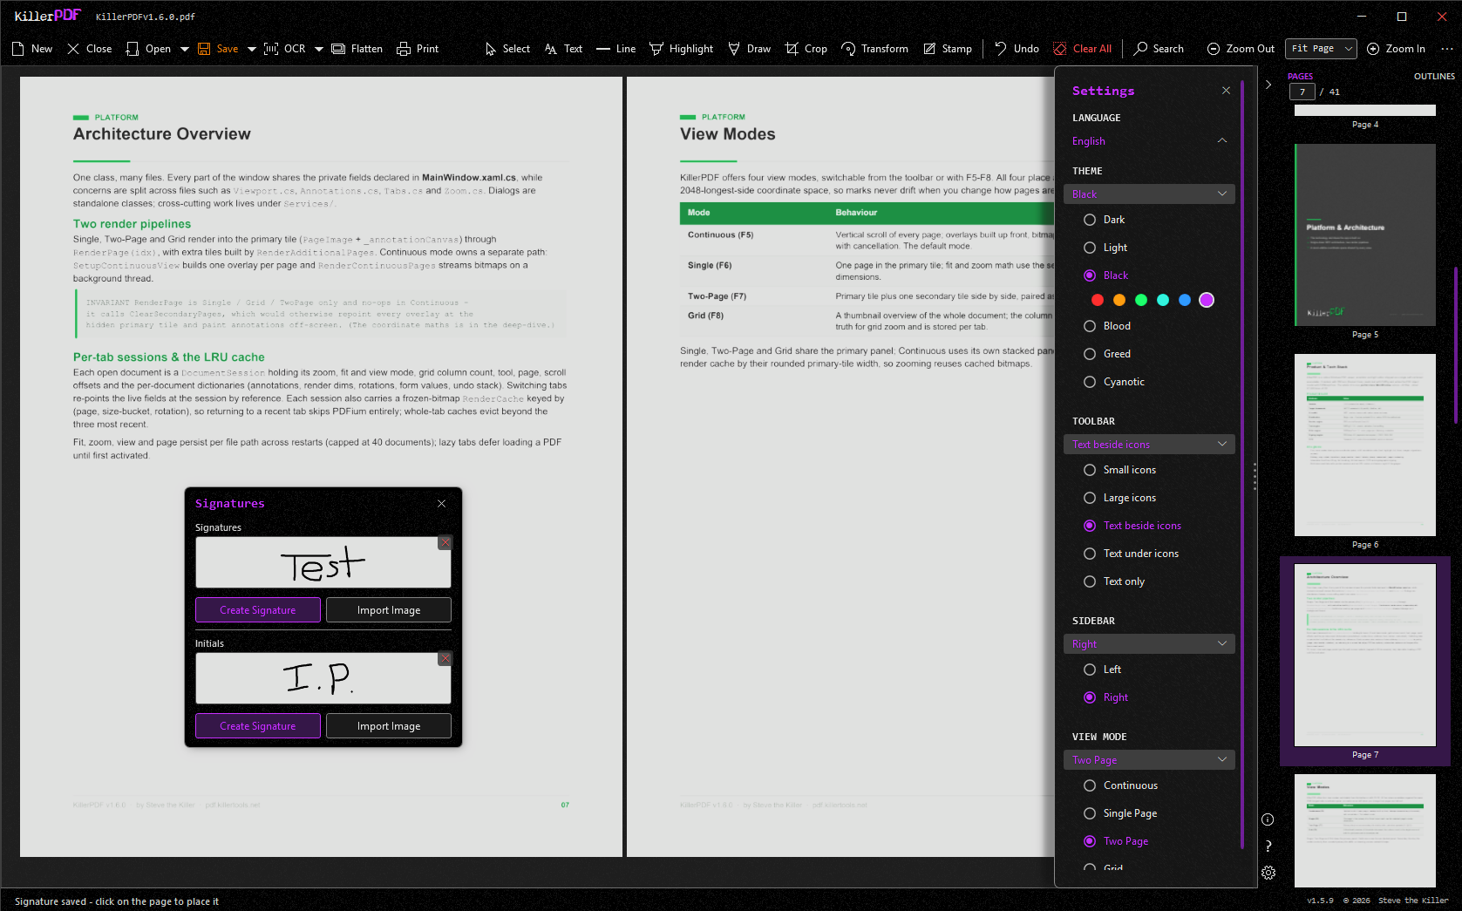Switch to the OUTLINES tab
1462x911 pixels.
point(1434,77)
